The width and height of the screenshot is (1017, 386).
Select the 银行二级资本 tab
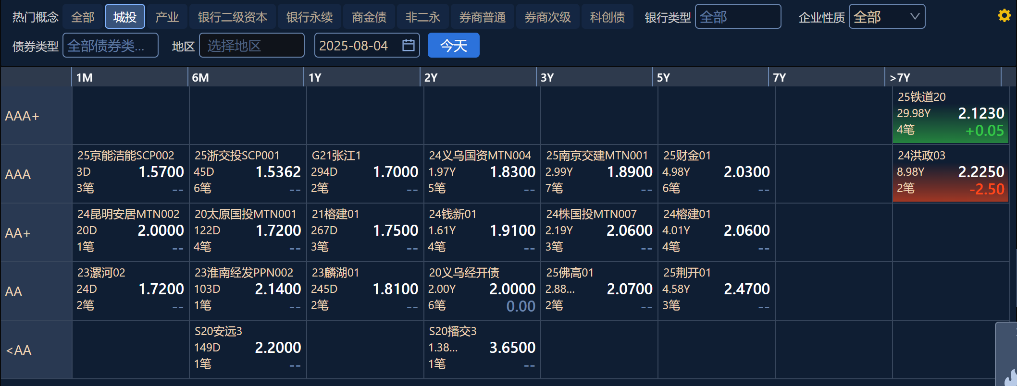233,17
